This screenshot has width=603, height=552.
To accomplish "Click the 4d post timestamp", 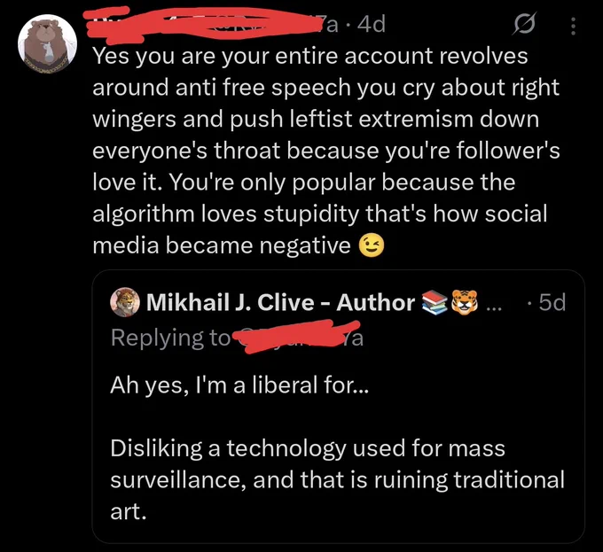I will (371, 25).
